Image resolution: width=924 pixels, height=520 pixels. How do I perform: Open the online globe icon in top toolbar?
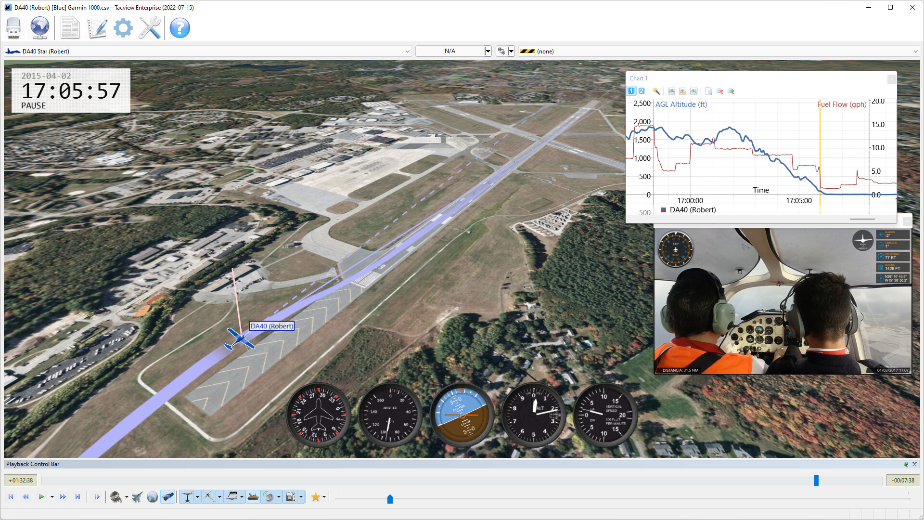tap(39, 28)
